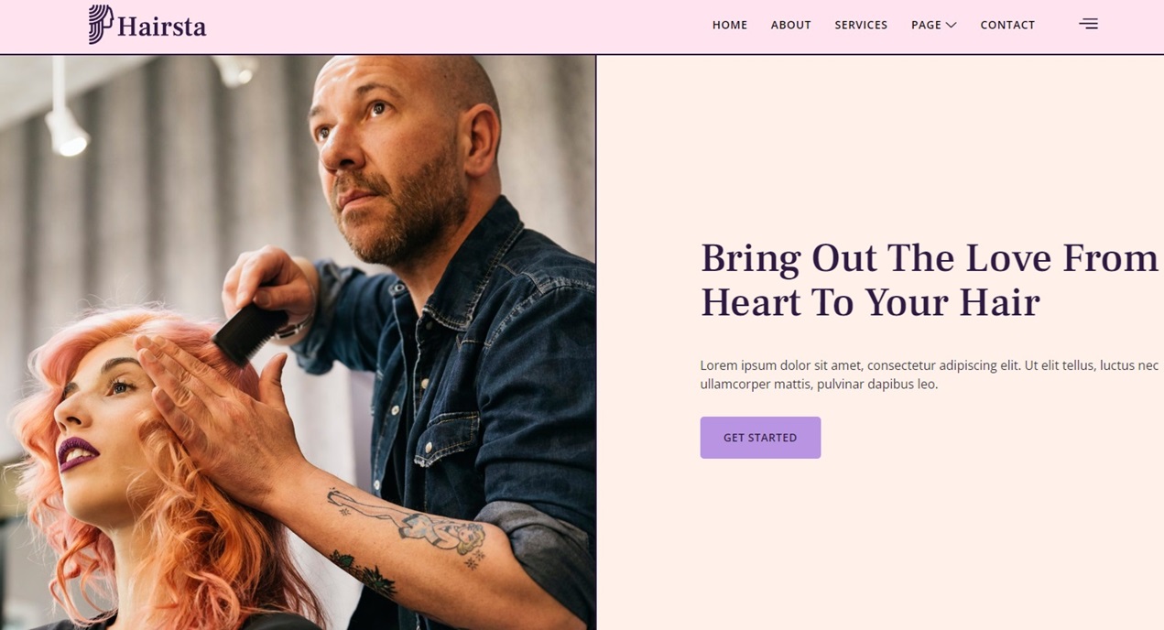Open the ABOUT navigation link
This screenshot has width=1164, height=630.
pos(790,25)
